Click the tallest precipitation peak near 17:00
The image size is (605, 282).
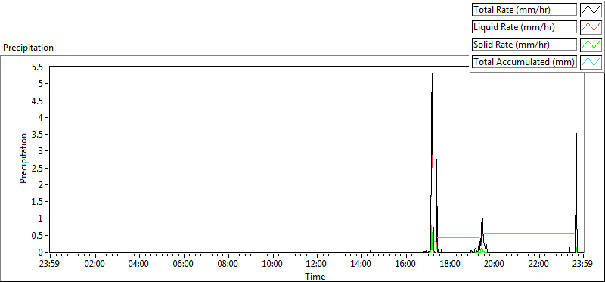432,74
